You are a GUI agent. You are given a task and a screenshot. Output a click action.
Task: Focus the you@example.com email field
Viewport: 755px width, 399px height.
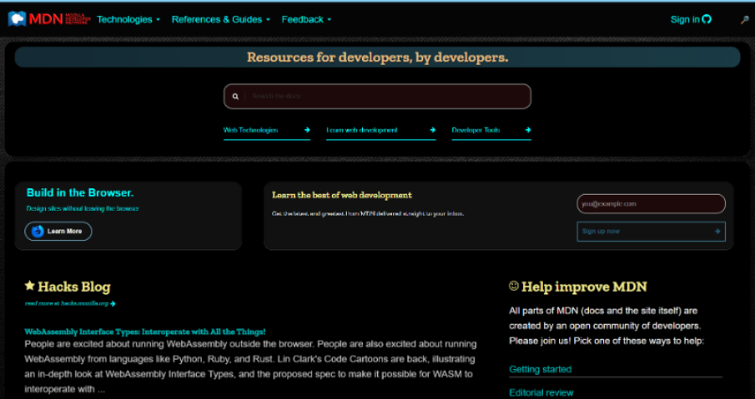tap(651, 204)
